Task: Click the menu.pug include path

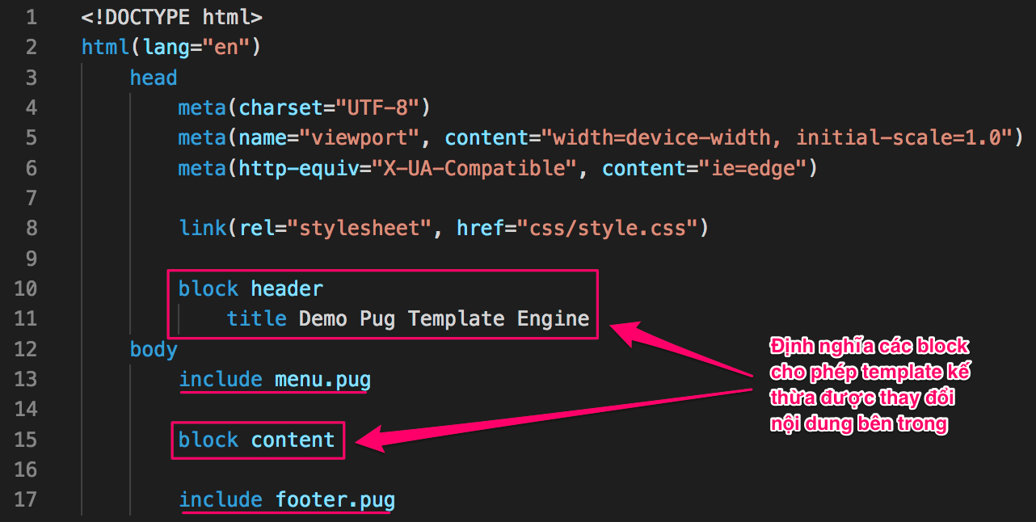Action: 322,379
